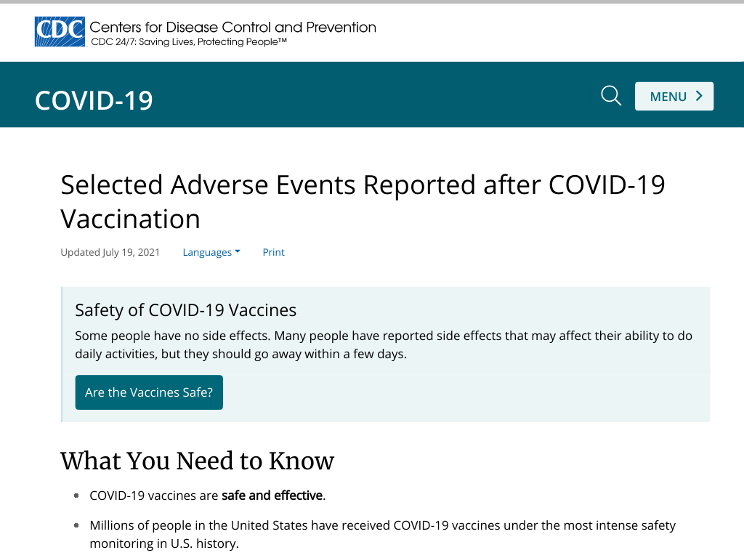Open the MENU button
The width and height of the screenshot is (744, 558).
click(674, 97)
